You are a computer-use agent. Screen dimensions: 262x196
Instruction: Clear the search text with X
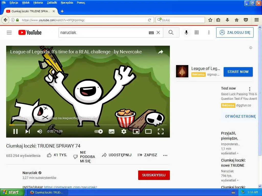158,32
